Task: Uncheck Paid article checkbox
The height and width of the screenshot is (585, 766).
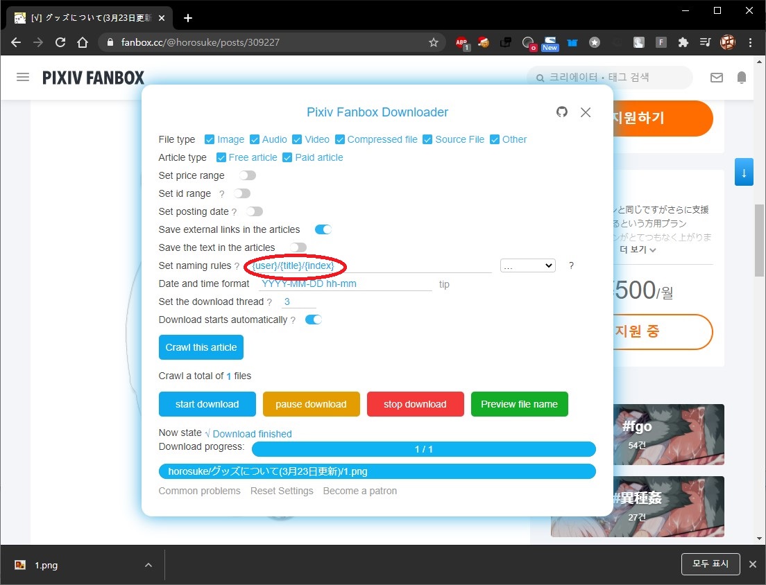Action: [x=287, y=157]
